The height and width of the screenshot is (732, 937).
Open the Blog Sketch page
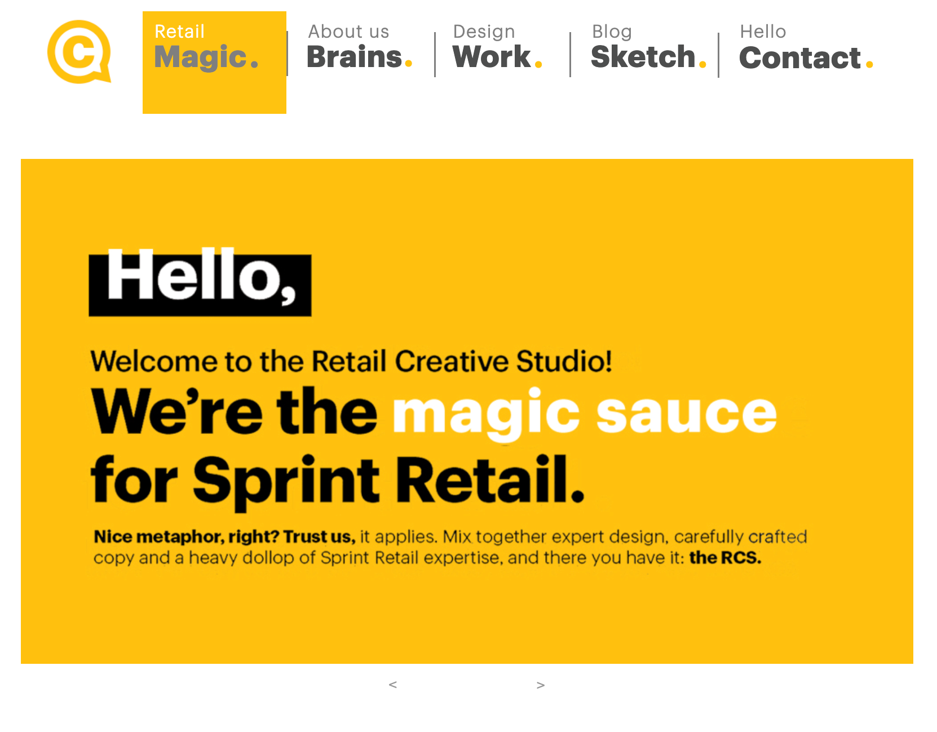coord(648,47)
